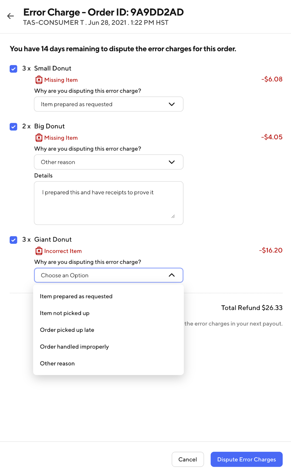Click the back arrow icon
Screen dimensions: 291x473
[11, 16]
